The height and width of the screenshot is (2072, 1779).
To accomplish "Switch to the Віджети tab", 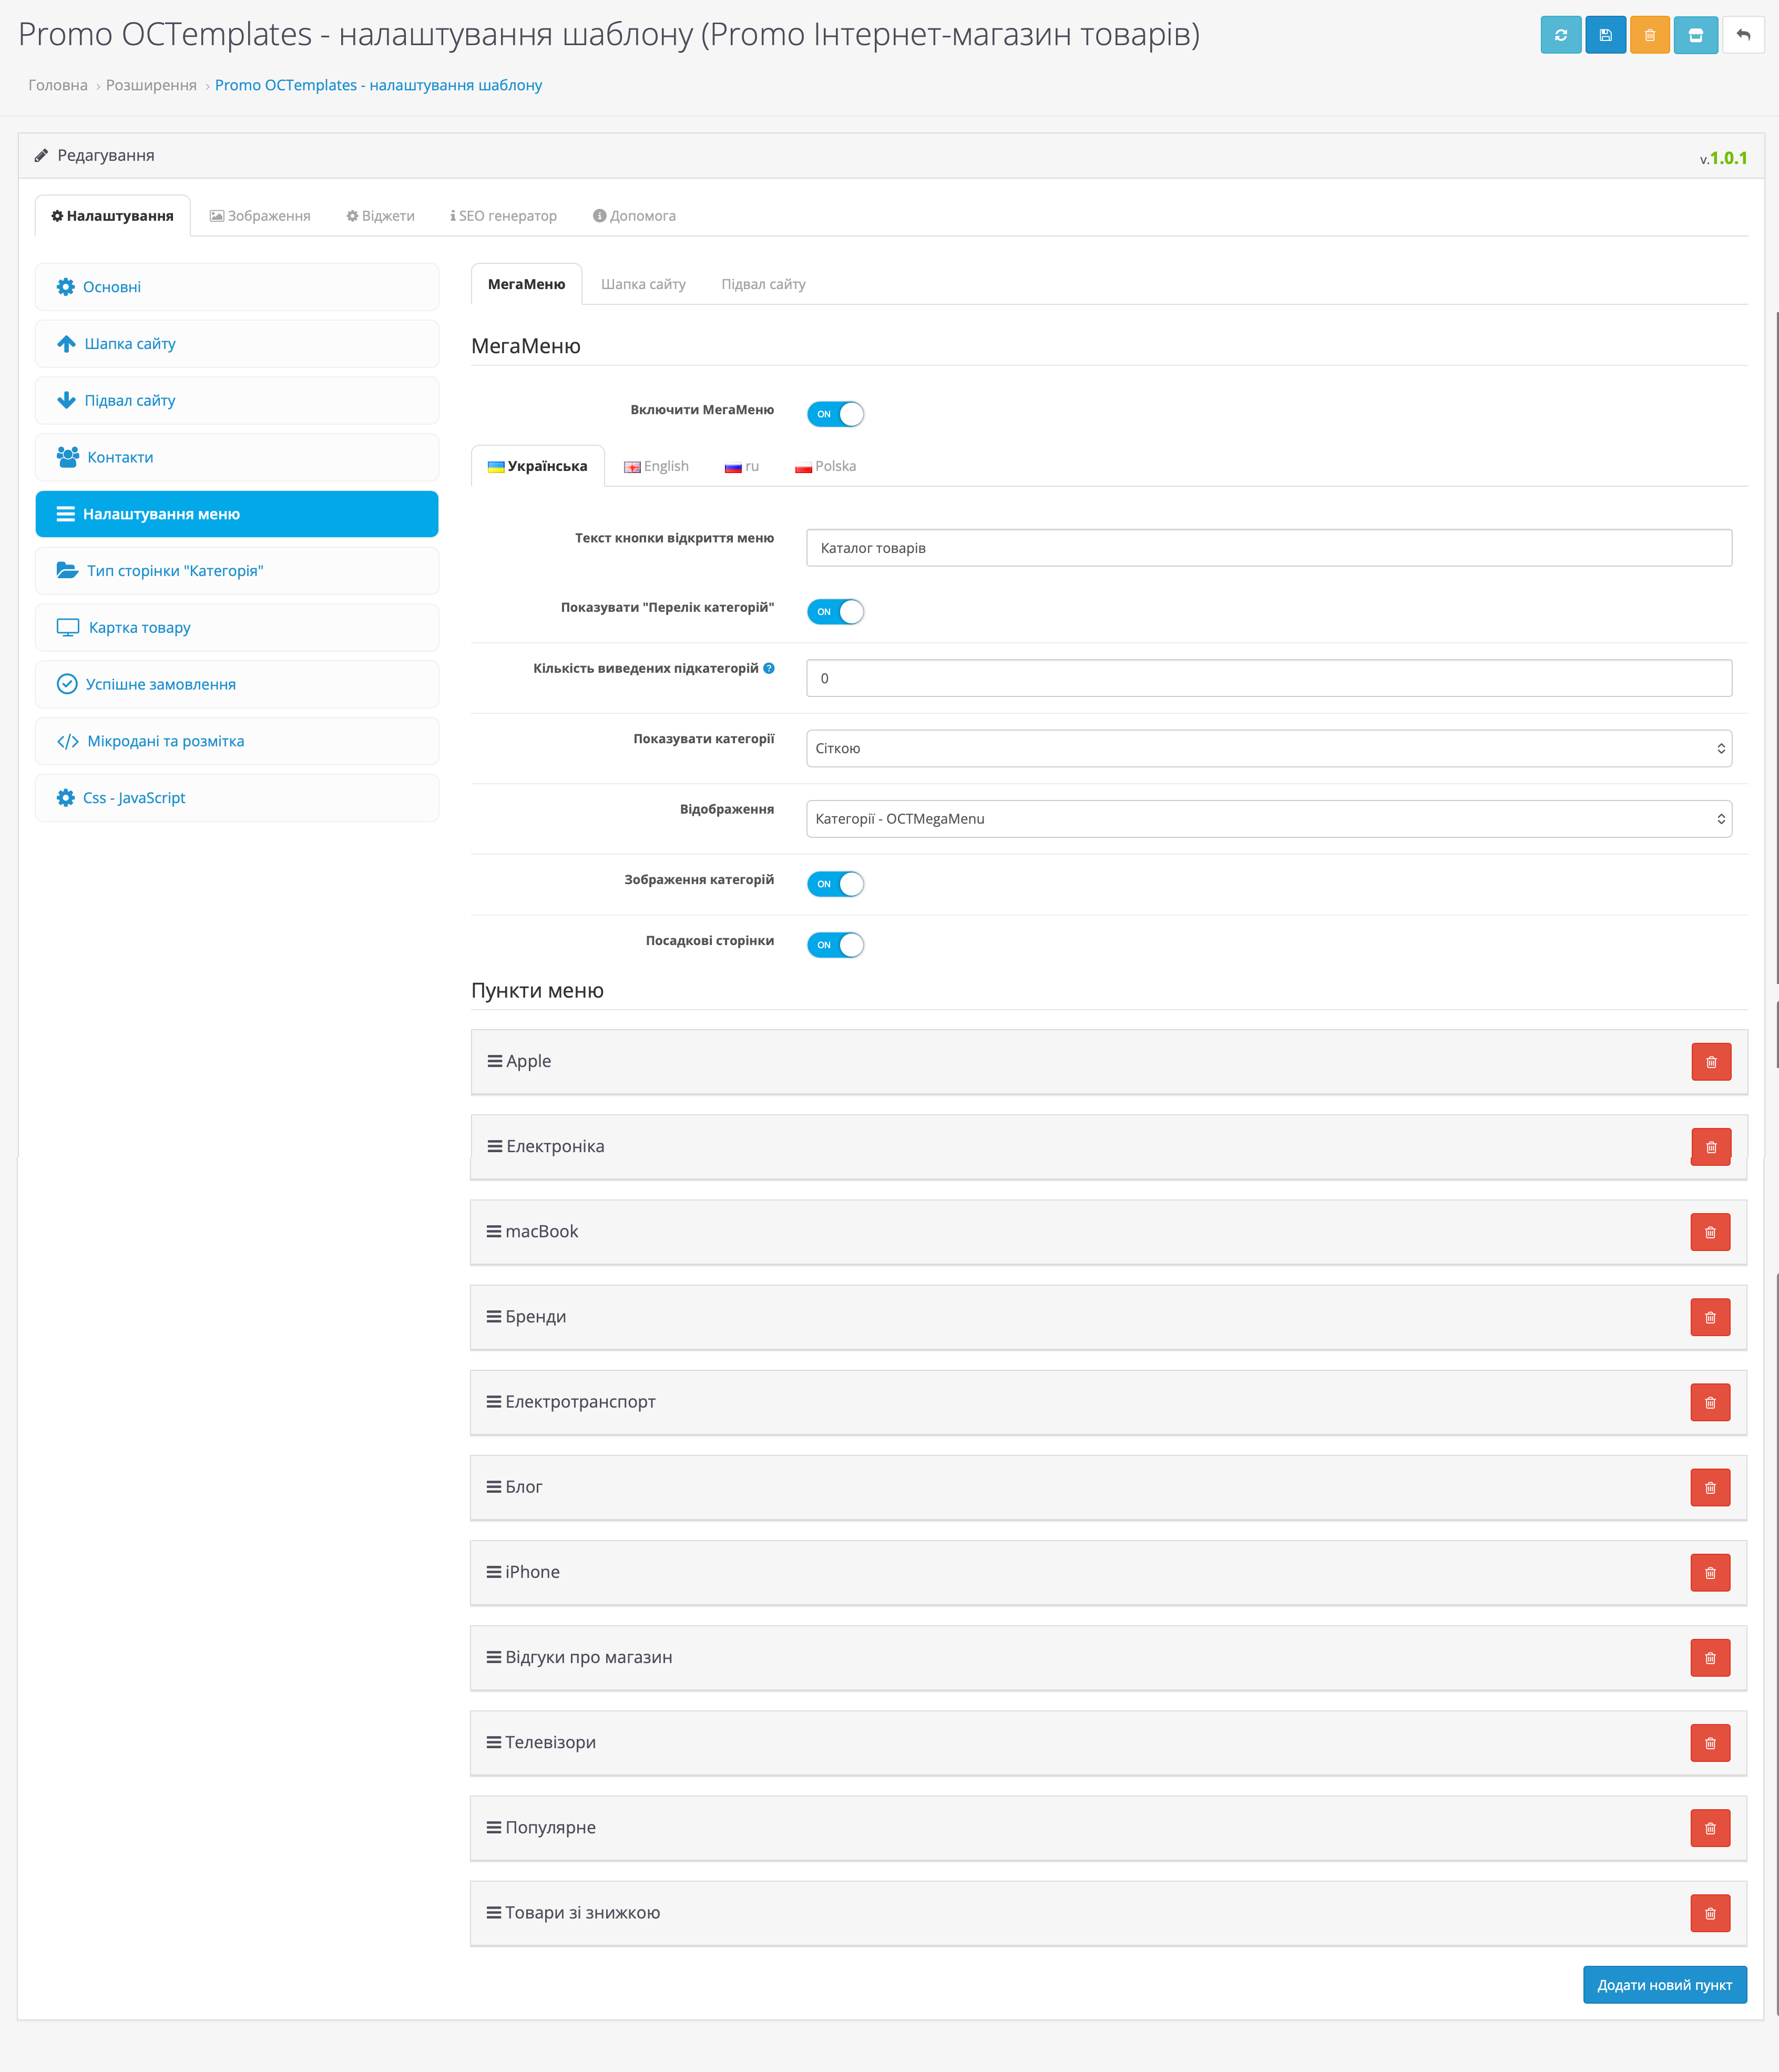I will click(x=380, y=216).
